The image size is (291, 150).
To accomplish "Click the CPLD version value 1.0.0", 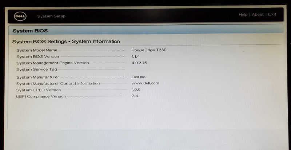I will [136, 90].
